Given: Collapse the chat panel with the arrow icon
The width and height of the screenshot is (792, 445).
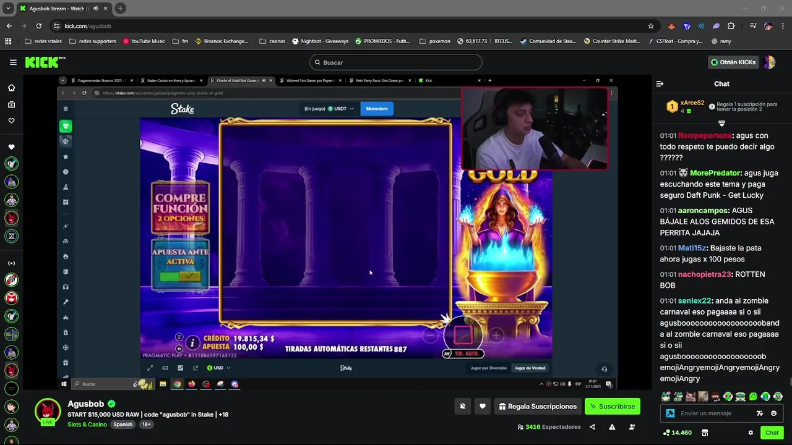Looking at the screenshot, I should [x=660, y=83].
